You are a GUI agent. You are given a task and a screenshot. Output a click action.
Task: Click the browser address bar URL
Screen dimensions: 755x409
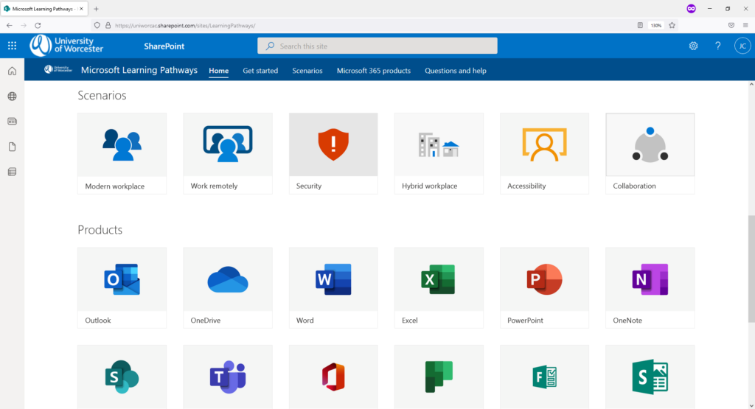pyautogui.click(x=185, y=26)
